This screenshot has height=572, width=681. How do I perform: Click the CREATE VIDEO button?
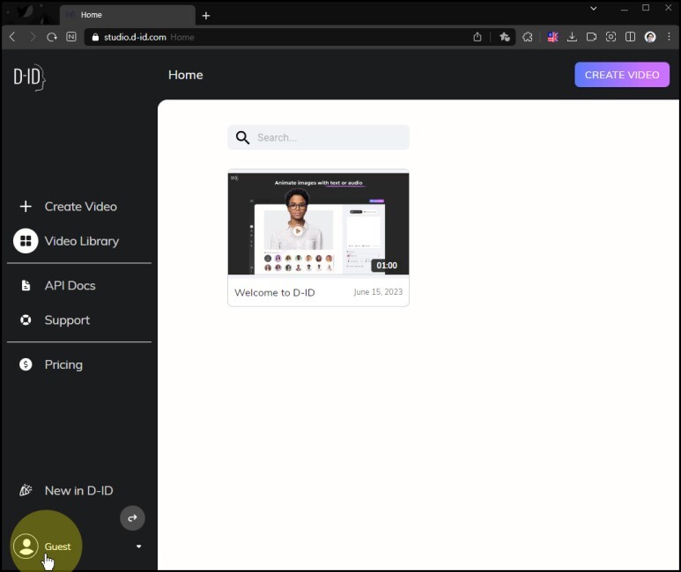click(622, 75)
